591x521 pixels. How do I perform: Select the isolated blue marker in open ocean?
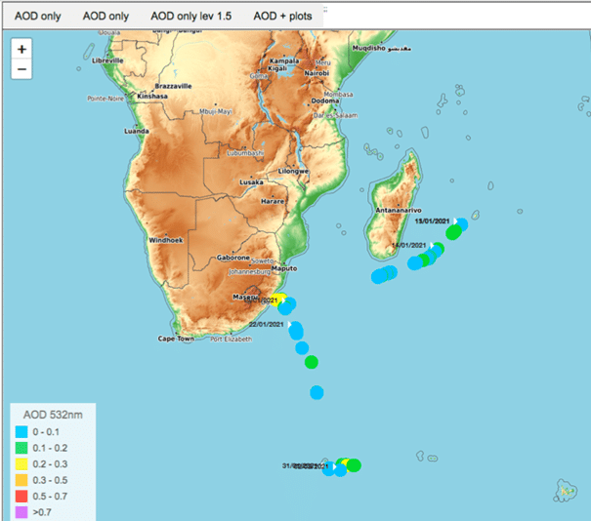(x=317, y=393)
